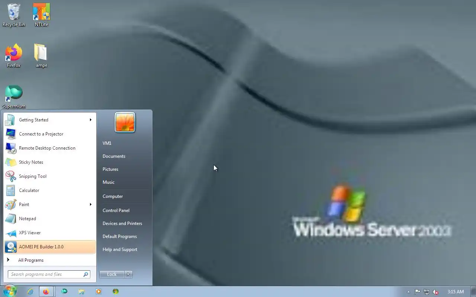Screen dimensions: 476x297
Task: Open Calculator from the Start menu
Action: pos(50,190)
